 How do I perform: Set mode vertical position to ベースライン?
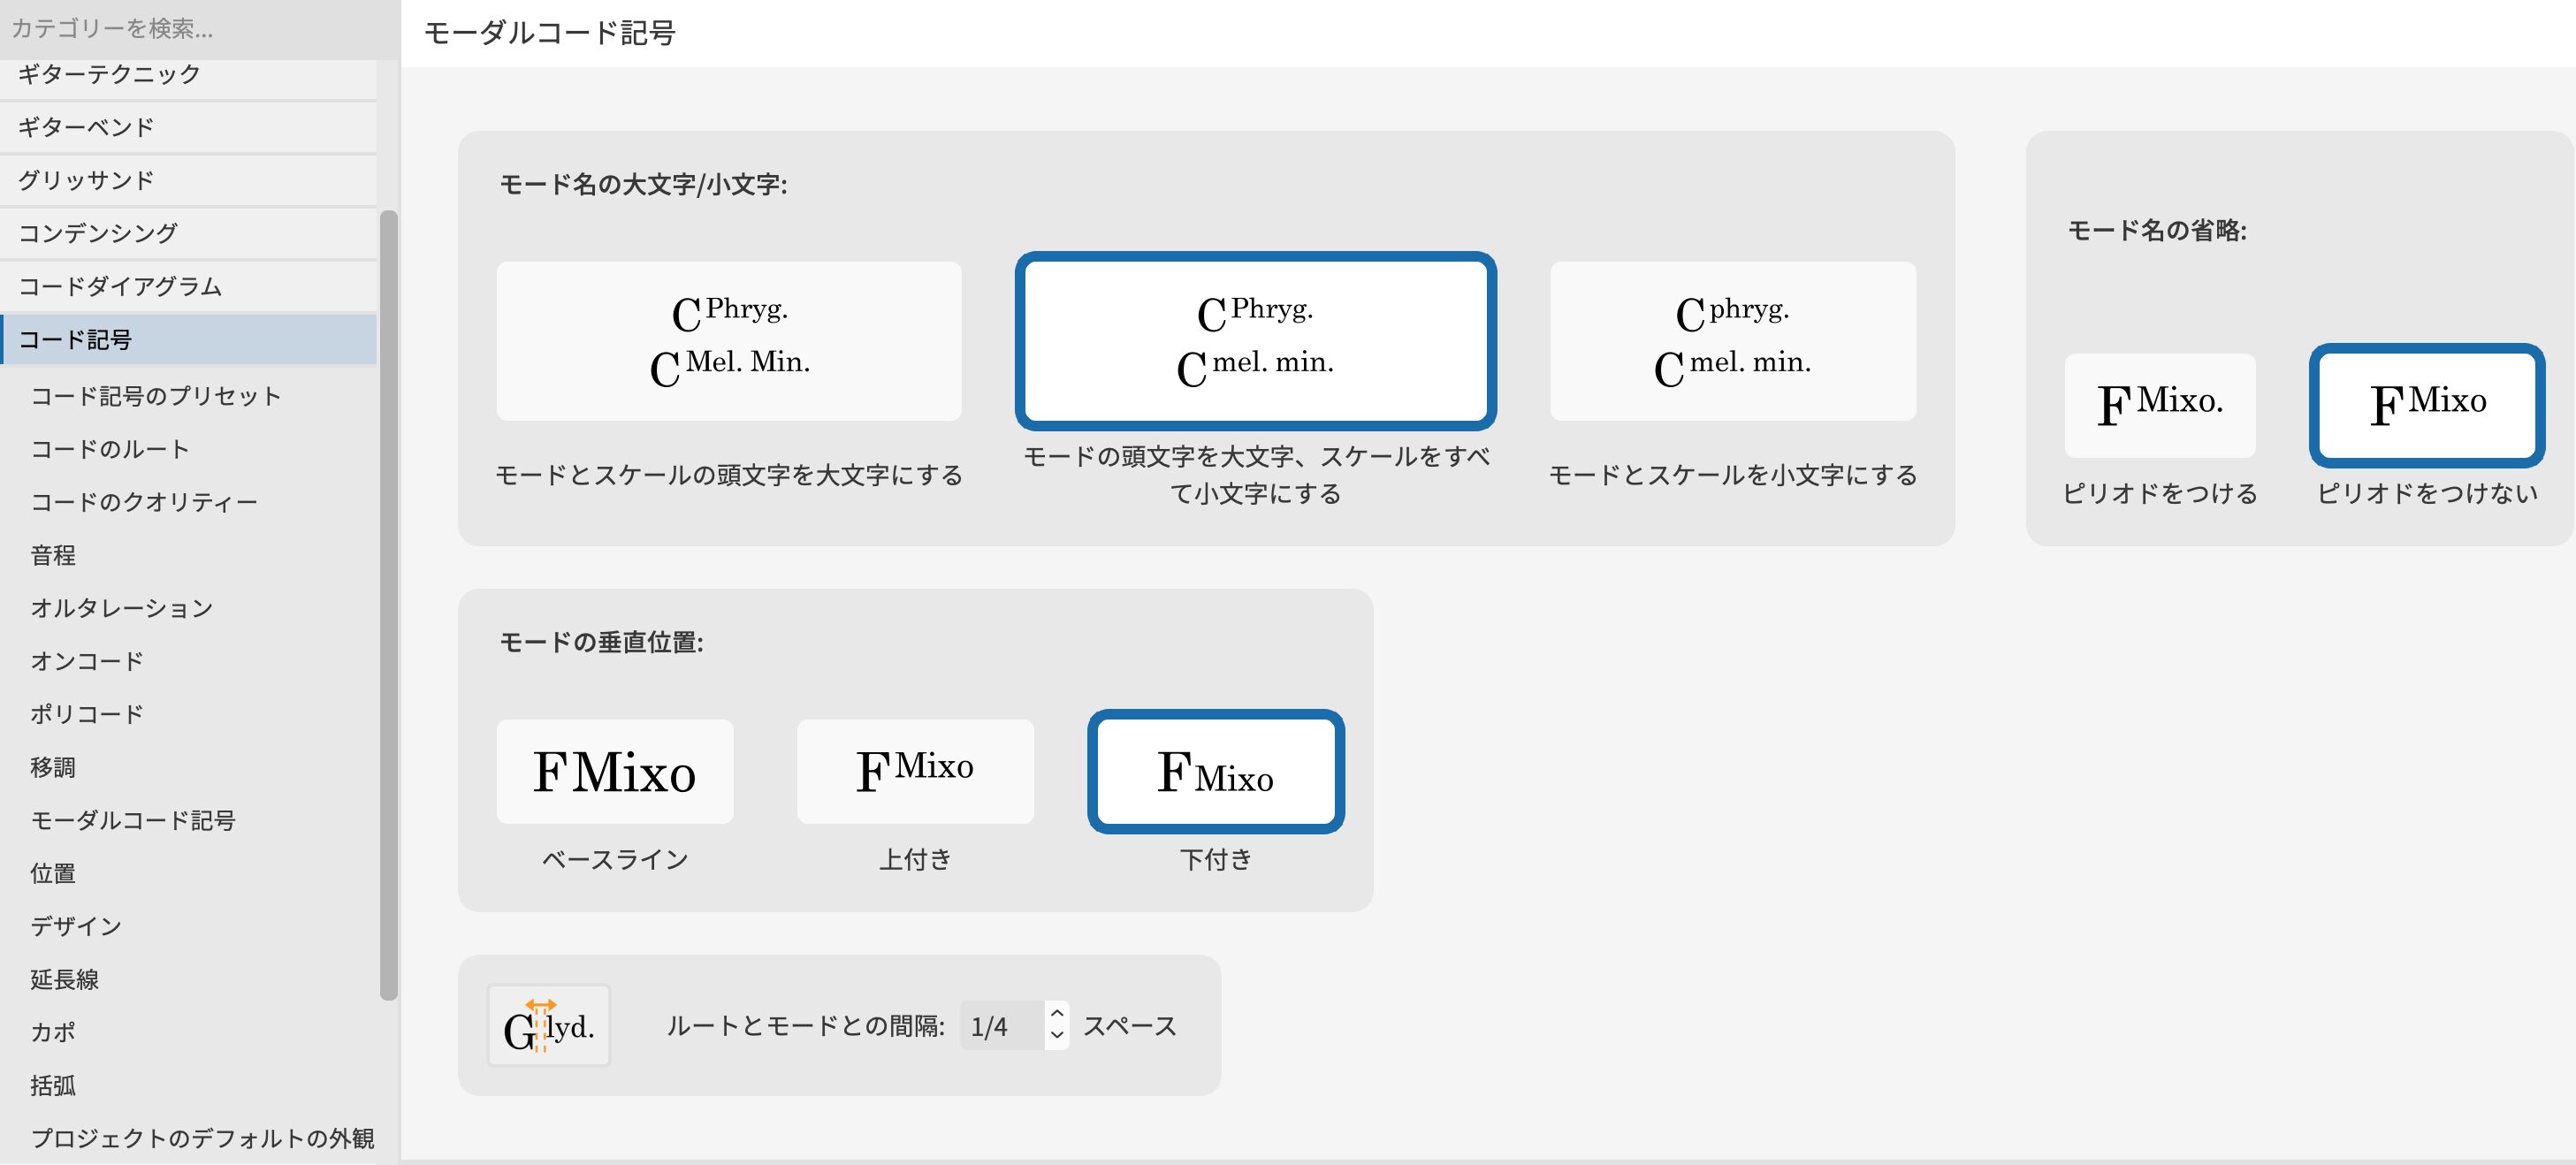(614, 771)
